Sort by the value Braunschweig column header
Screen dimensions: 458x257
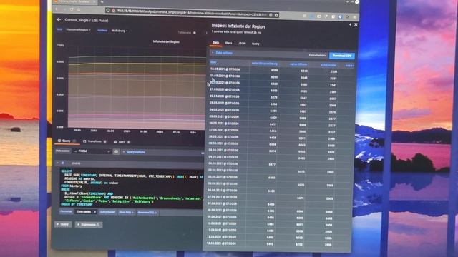pyautogui.click(x=265, y=64)
